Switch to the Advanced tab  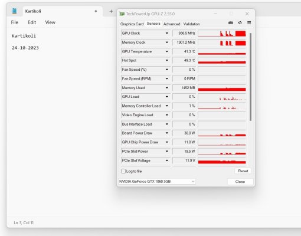point(172,24)
